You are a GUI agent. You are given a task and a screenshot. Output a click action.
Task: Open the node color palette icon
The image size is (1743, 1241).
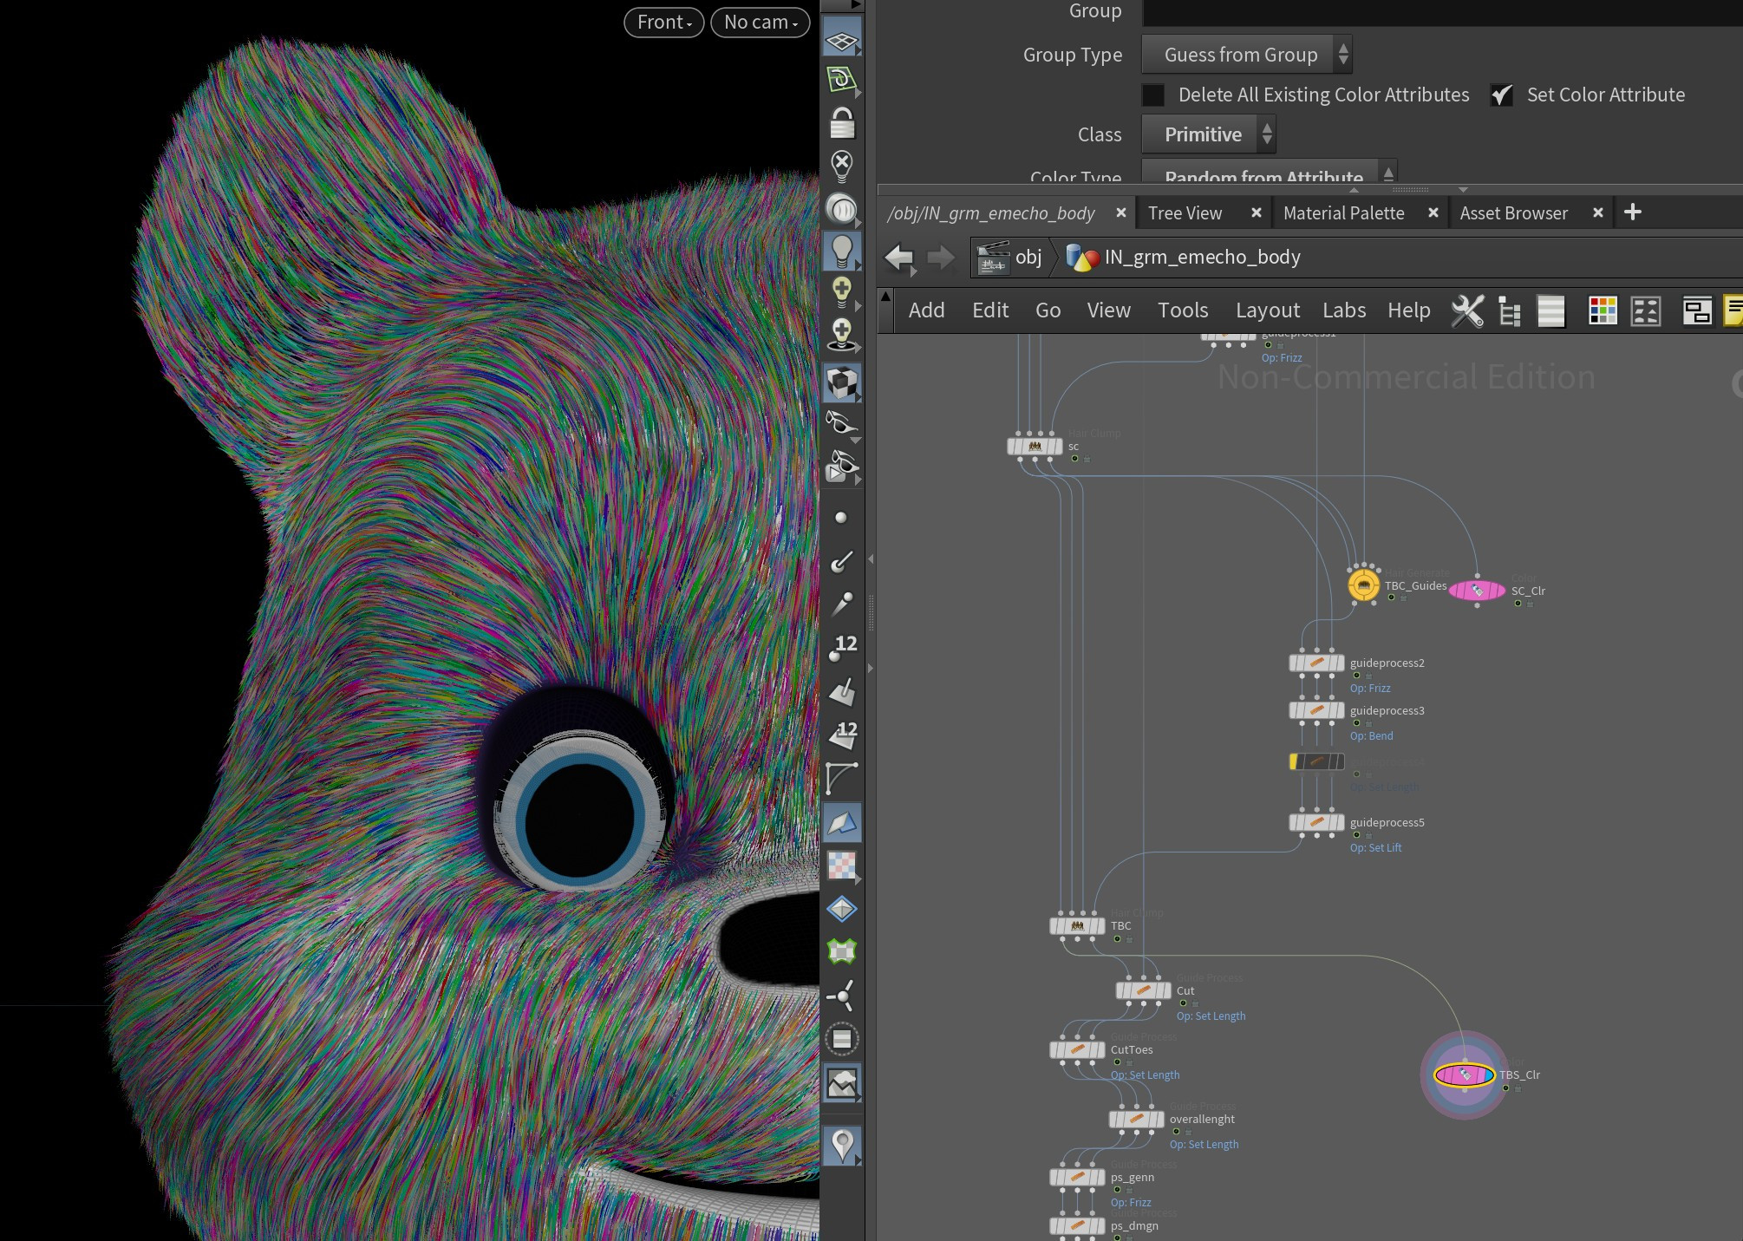[x=1603, y=310]
